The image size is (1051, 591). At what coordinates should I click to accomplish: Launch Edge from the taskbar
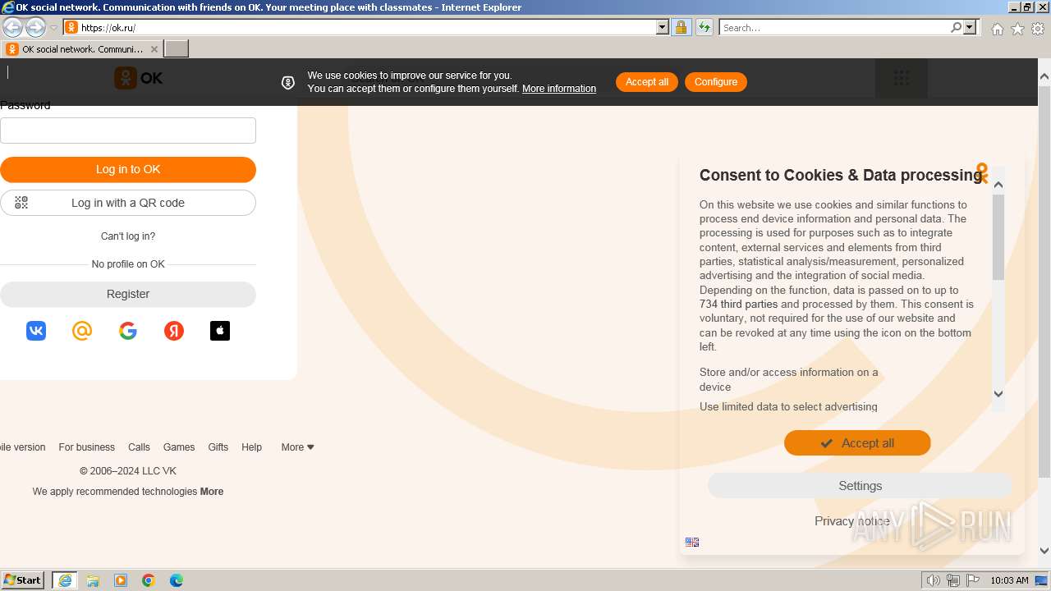(177, 580)
